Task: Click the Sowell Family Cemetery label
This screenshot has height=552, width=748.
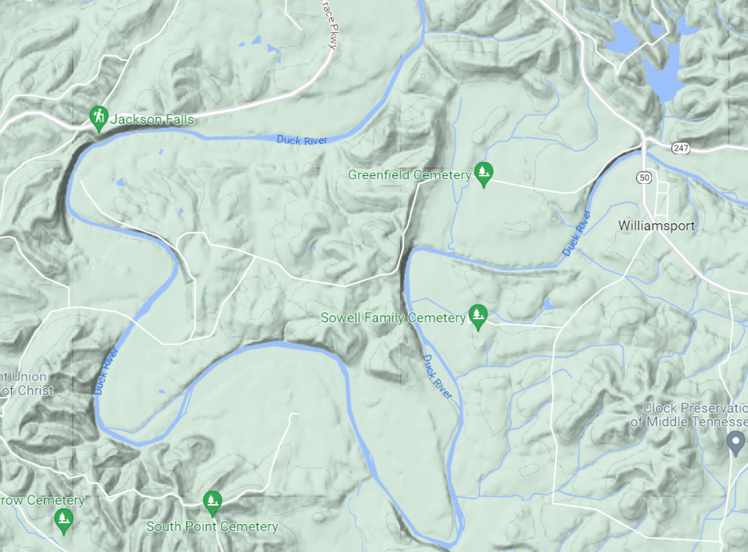Action: click(393, 318)
